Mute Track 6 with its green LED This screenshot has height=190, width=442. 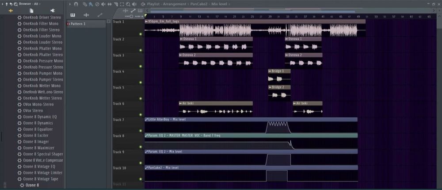[x=141, y=115]
